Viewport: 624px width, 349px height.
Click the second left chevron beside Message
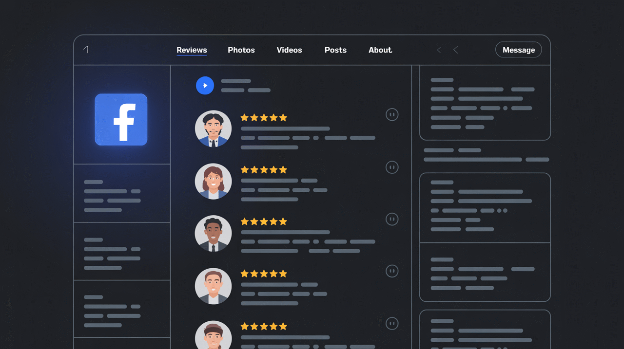456,50
